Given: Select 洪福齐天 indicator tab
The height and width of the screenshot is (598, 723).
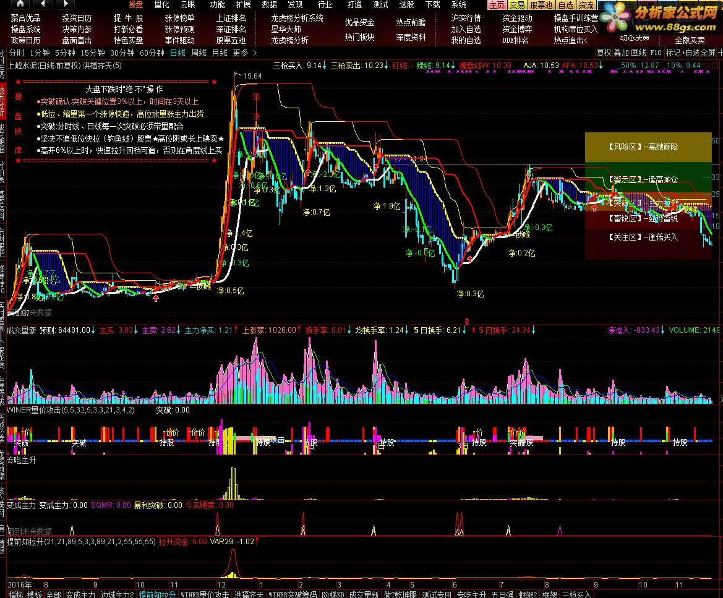Looking at the screenshot, I should (x=249, y=594).
